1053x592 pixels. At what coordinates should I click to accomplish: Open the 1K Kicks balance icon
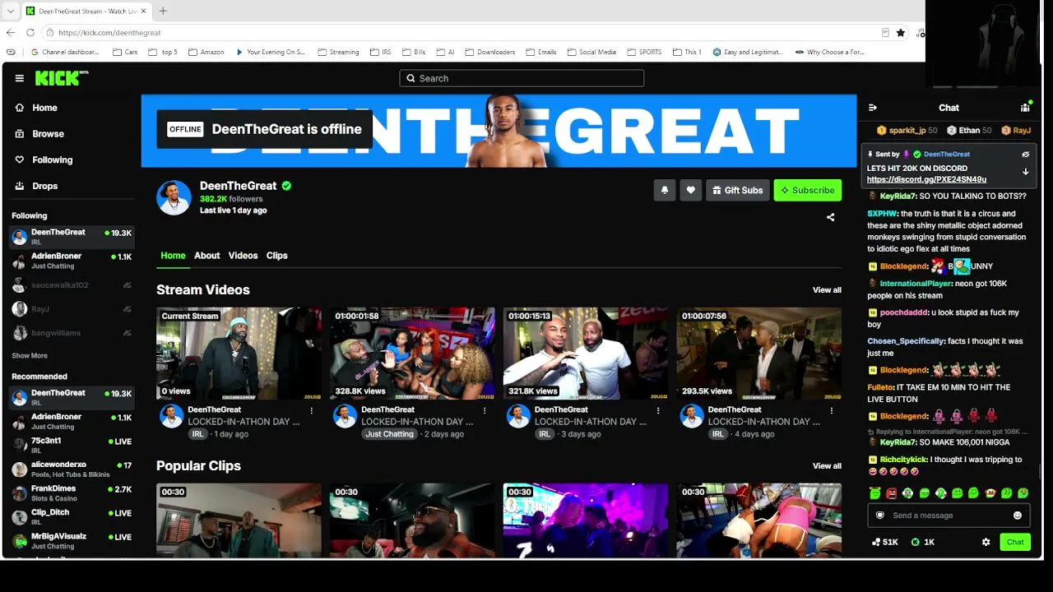923,542
